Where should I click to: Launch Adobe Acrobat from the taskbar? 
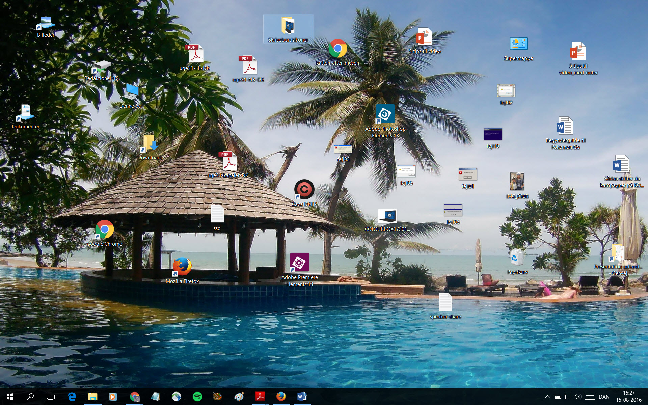pyautogui.click(x=260, y=397)
